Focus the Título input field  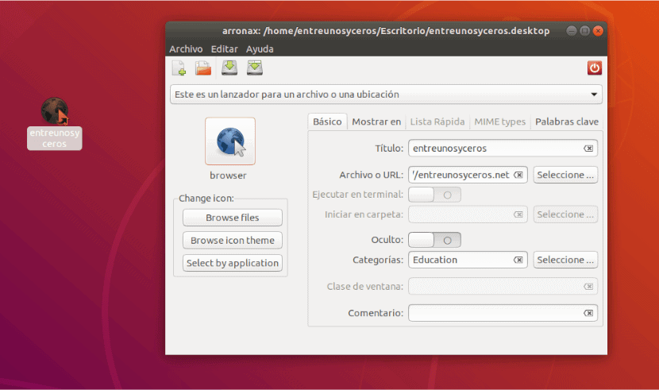click(503, 149)
